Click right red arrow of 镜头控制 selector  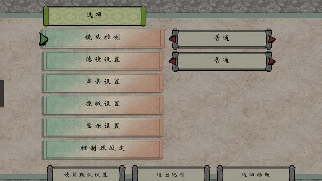click(x=271, y=39)
